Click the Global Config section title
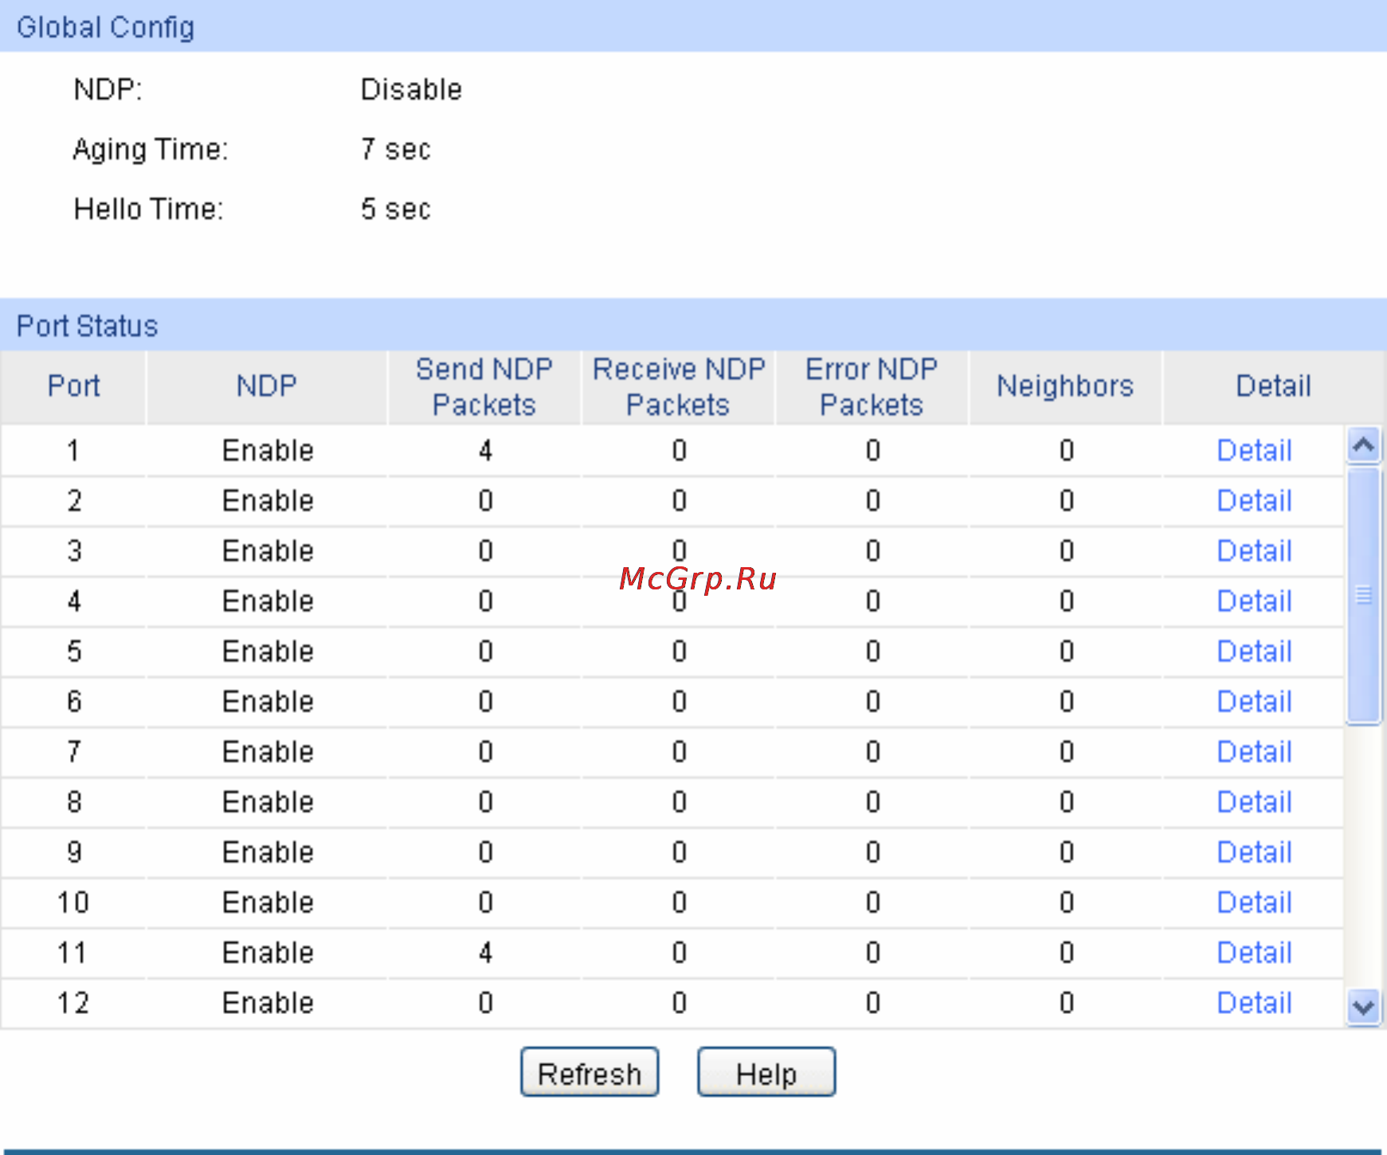The width and height of the screenshot is (1387, 1155). coord(105,28)
